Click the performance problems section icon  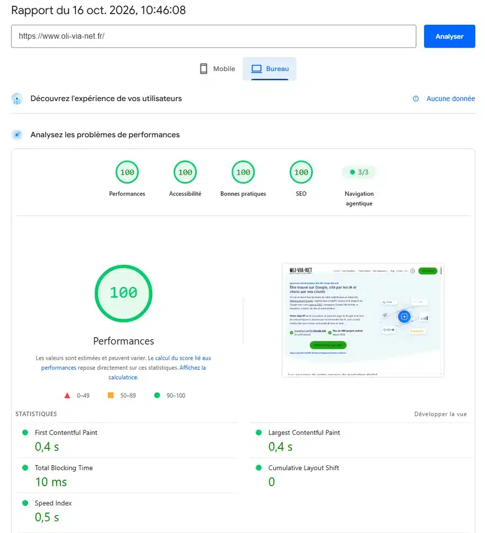pos(17,135)
